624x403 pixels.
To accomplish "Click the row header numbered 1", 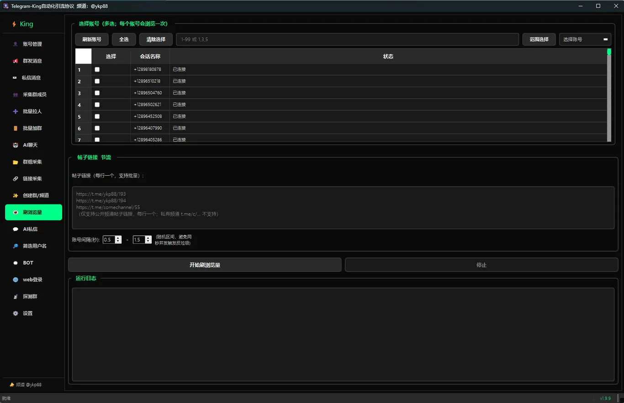I will pos(84,70).
